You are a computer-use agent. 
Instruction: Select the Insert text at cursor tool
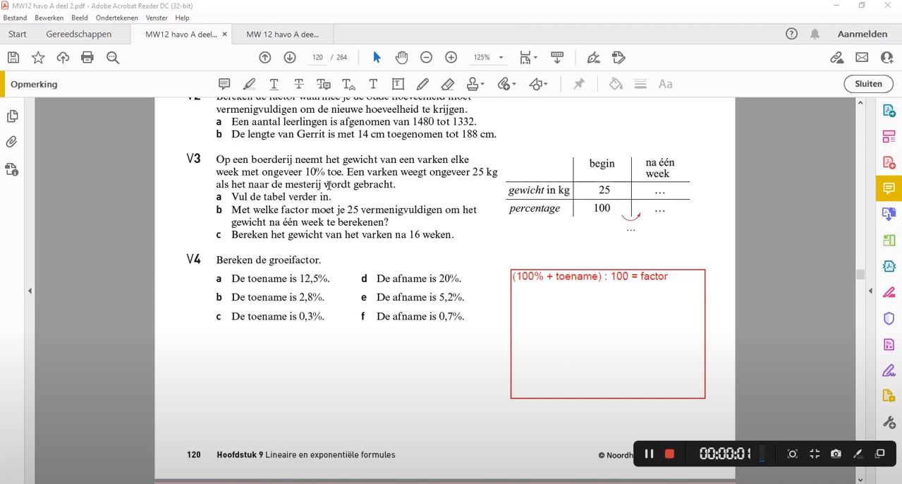(348, 85)
